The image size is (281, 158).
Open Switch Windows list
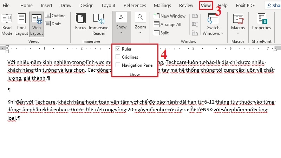click(x=213, y=25)
